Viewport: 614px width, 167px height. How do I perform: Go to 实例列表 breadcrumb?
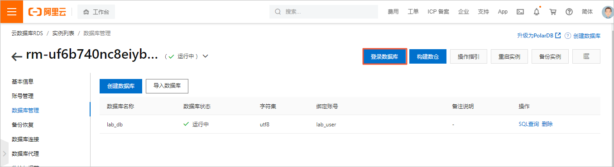point(63,33)
